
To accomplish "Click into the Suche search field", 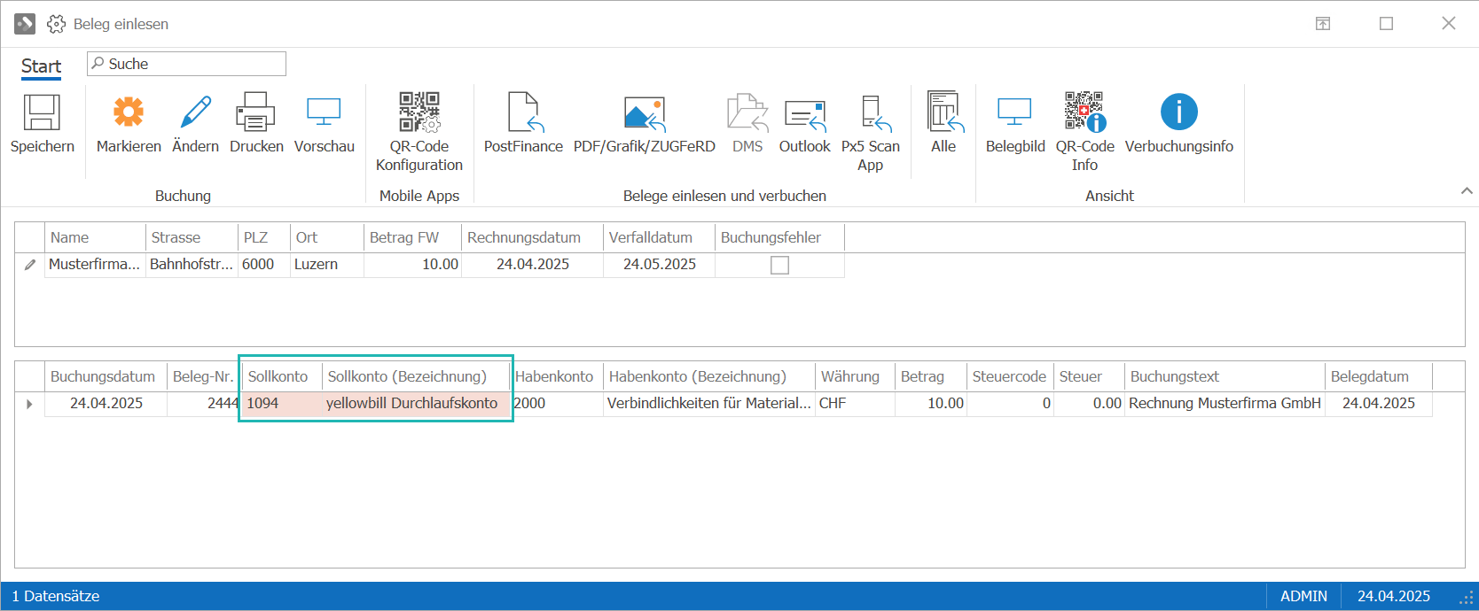I will tap(186, 64).
